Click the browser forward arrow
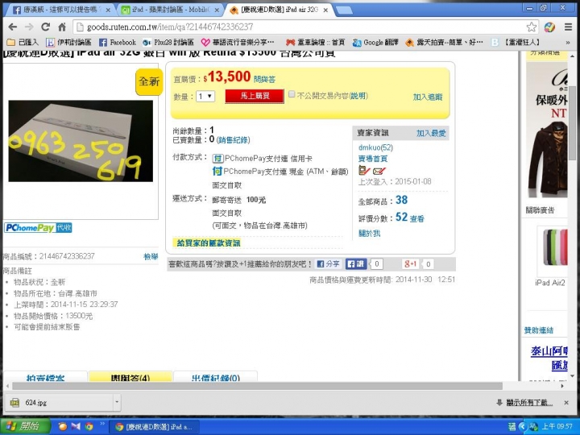The height and width of the screenshot is (435, 580). (x=29, y=27)
